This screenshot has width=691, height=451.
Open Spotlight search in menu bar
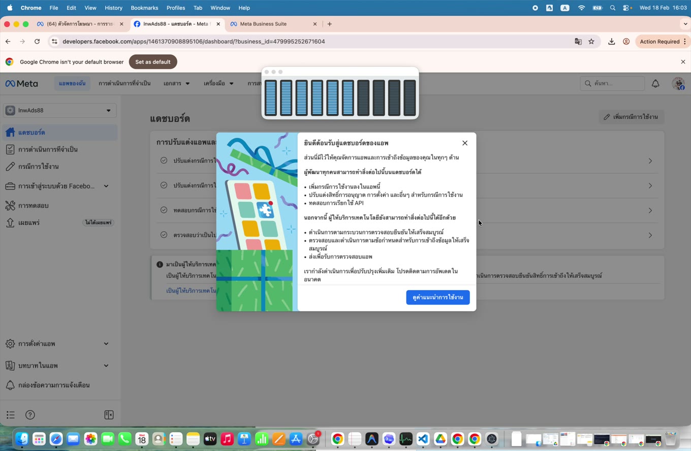[x=613, y=8]
